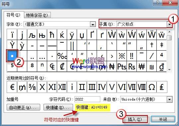Image resolution: width=179 pixels, height=126 pixels.
Task: Click the 插入(I) insert button
Action: click(135, 119)
